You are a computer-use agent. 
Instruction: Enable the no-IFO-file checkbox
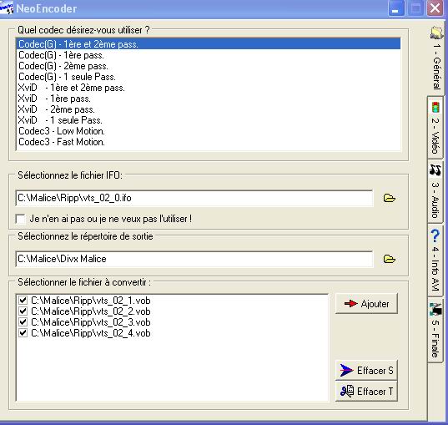20,219
